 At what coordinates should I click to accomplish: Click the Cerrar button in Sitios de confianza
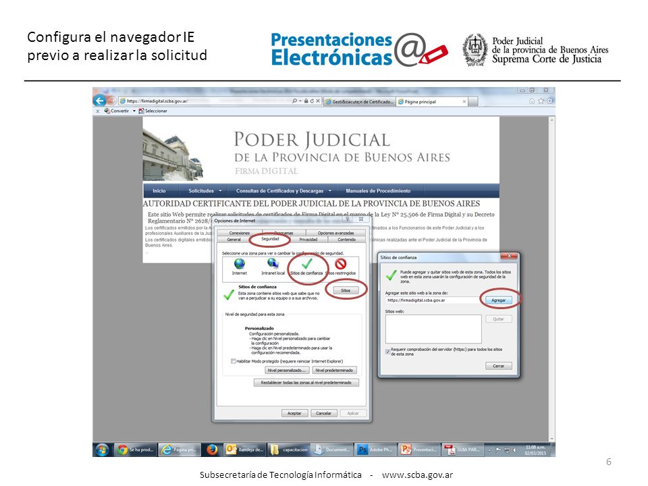coord(498,366)
